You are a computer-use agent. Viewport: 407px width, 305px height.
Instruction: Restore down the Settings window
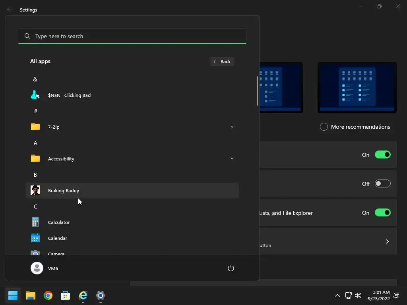pos(380,6)
